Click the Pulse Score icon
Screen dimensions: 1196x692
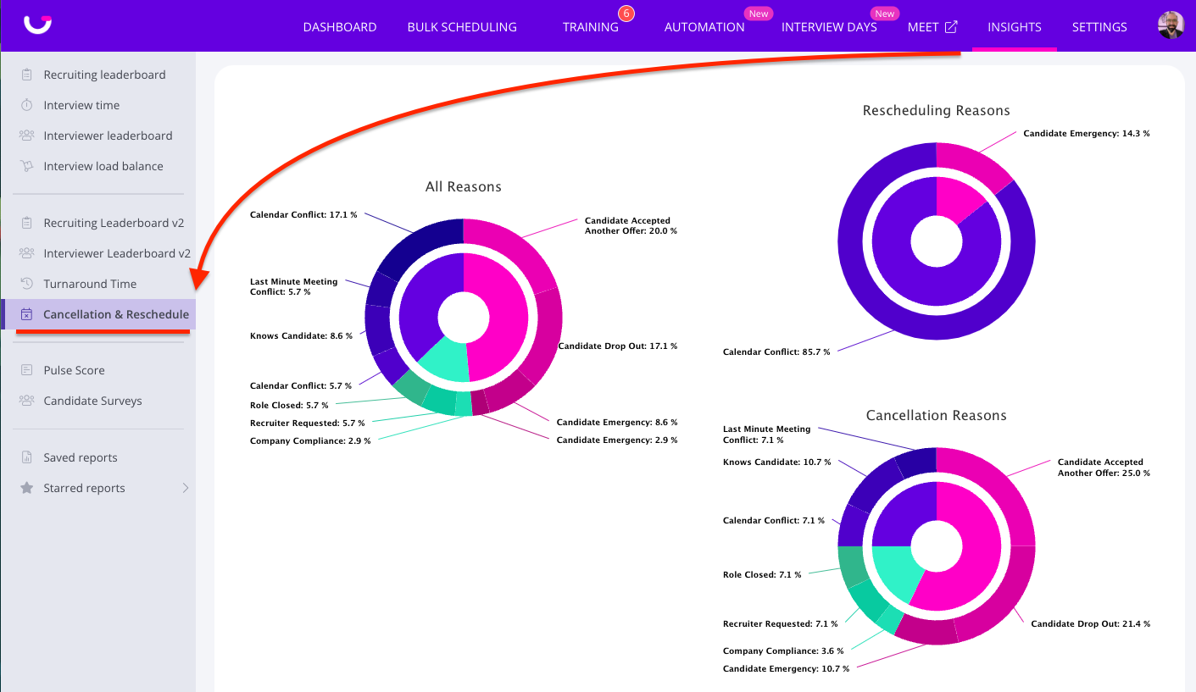(27, 370)
